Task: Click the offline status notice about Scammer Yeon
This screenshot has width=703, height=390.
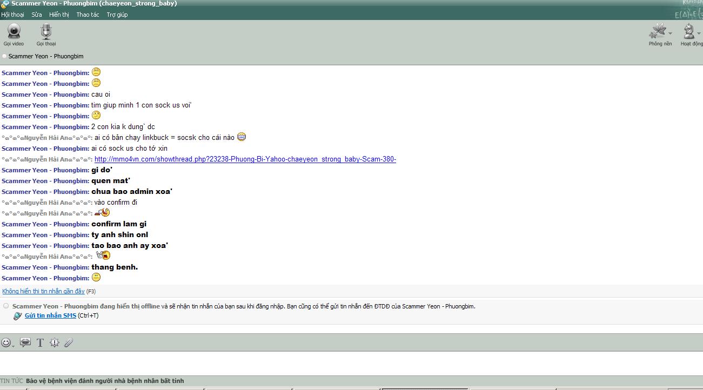Action: pos(244,306)
